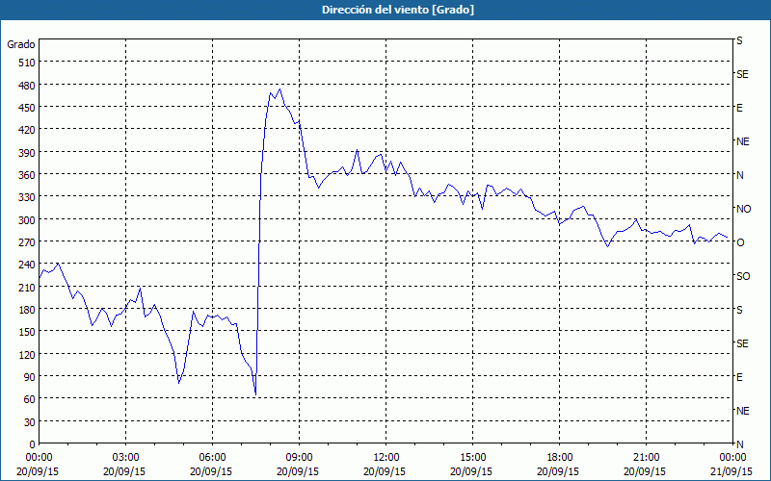The width and height of the screenshot is (771, 481).
Task: Click the 510 value on the degree axis
Action: point(28,63)
